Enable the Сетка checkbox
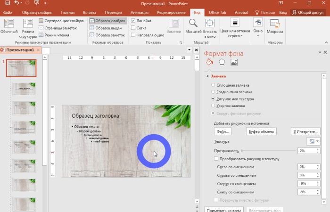Viewport: 330px width, 212px height. pos(133,28)
